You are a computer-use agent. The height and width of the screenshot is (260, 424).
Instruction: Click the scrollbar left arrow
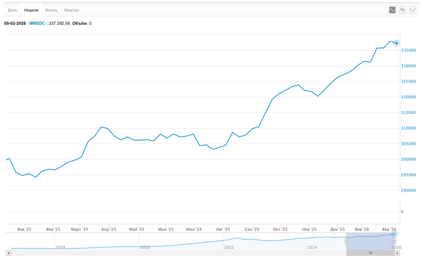[x=8, y=253]
